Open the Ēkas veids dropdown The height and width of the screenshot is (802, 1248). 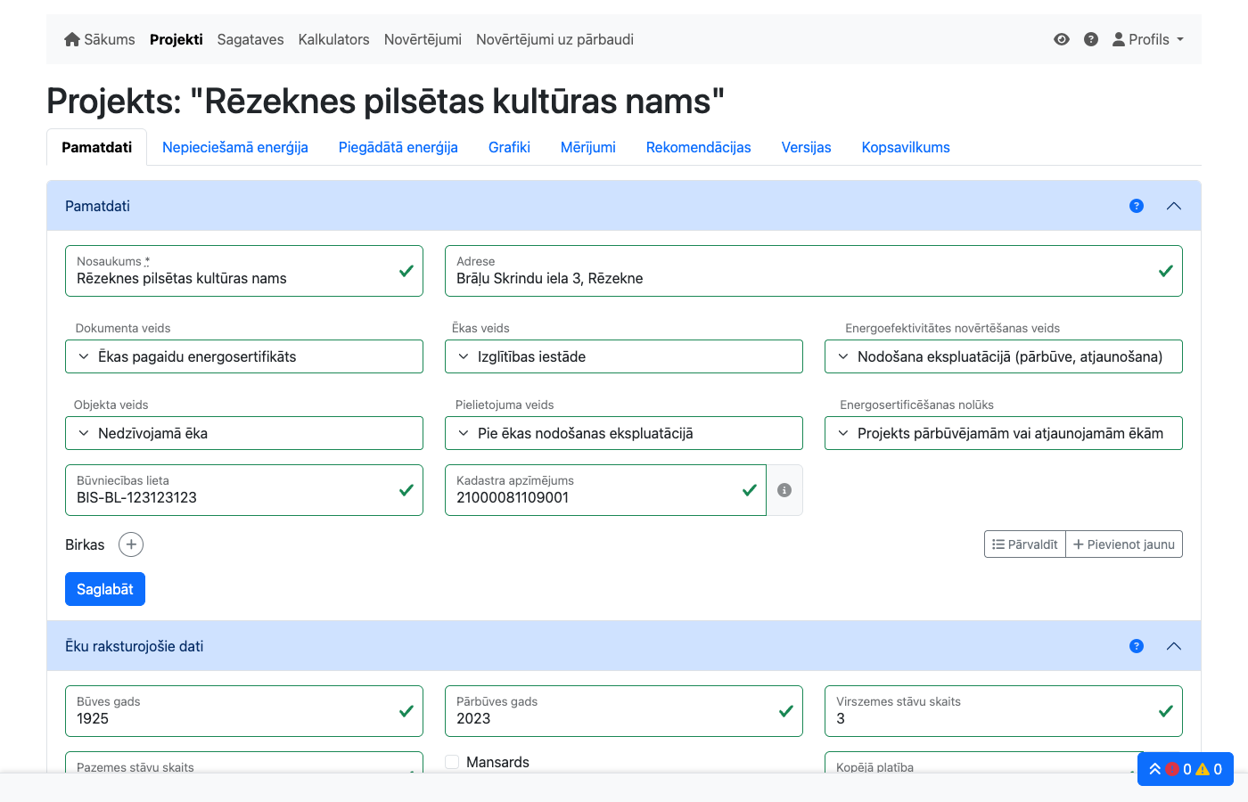(x=623, y=356)
